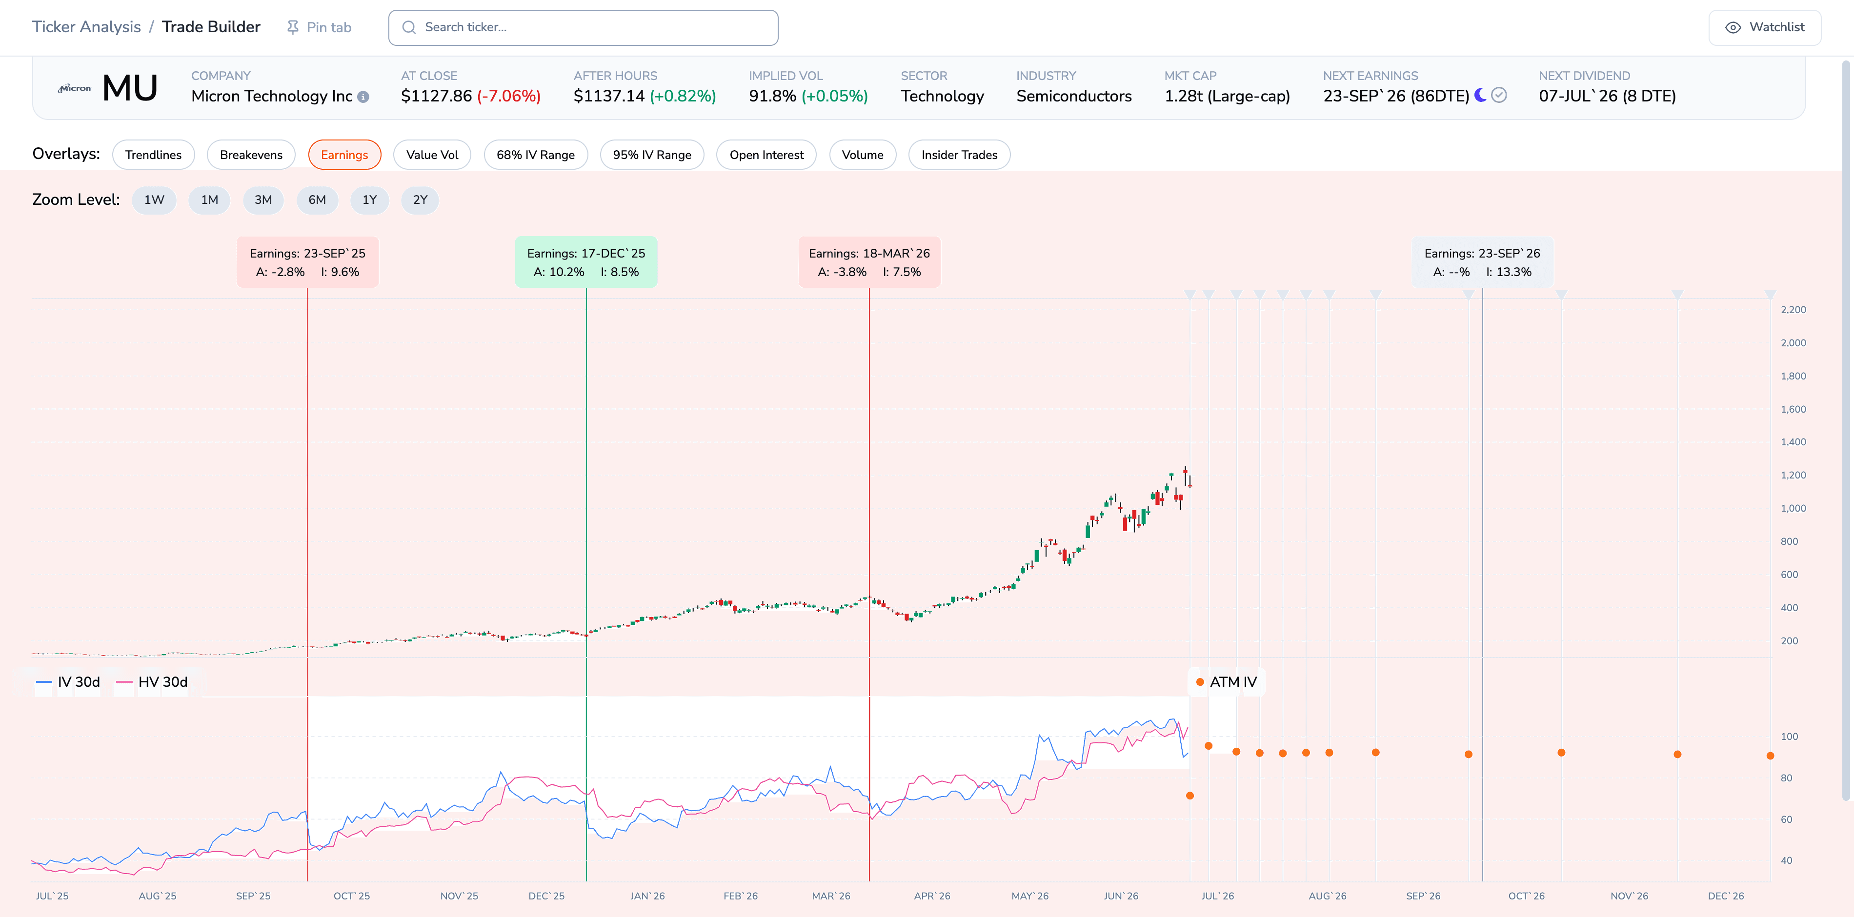Toggle the Trendlines overlay
1854x917 pixels.
click(153, 155)
